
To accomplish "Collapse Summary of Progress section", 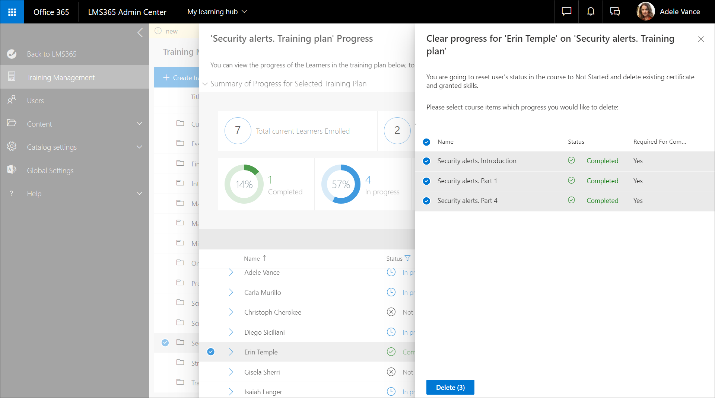I will pos(205,84).
